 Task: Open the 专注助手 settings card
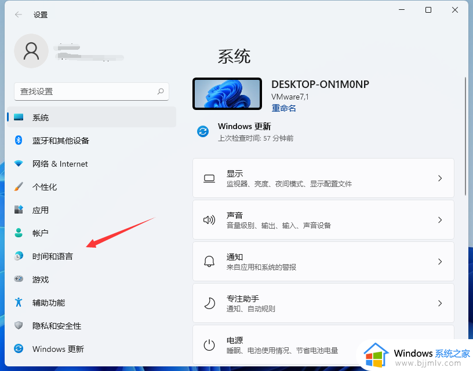323,303
